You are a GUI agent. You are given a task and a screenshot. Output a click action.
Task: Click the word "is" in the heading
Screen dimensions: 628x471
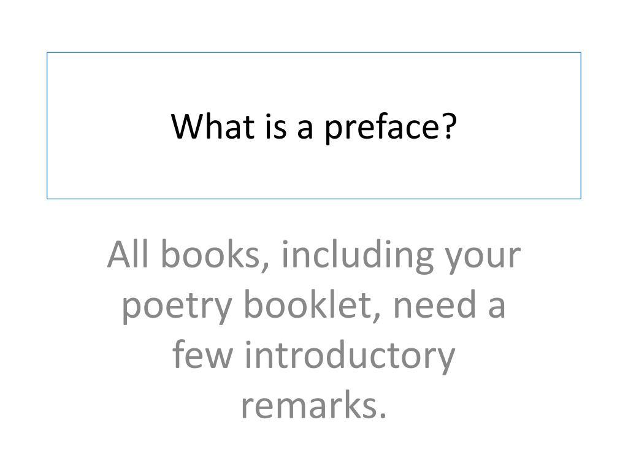coord(276,127)
